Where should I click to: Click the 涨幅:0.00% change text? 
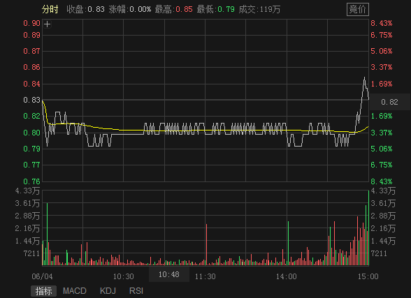130,9
